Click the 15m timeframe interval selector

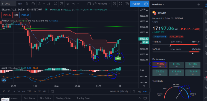coord(20,4)
